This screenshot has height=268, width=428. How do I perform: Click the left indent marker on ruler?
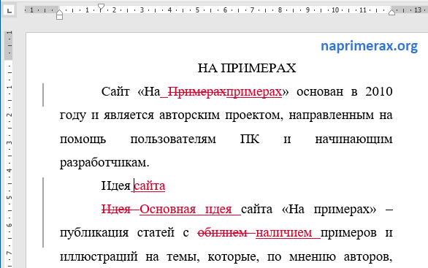point(59,17)
